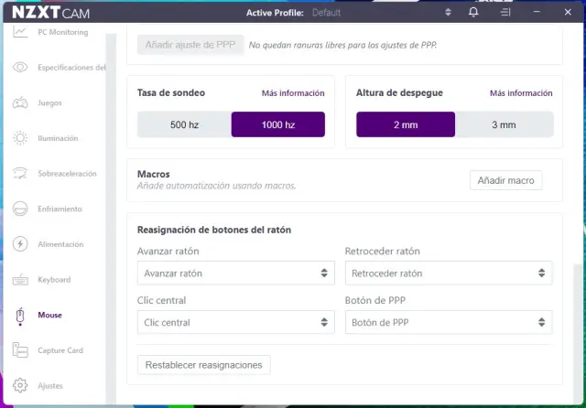
Task: Set polling rate to 1000 hz
Action: 278,124
